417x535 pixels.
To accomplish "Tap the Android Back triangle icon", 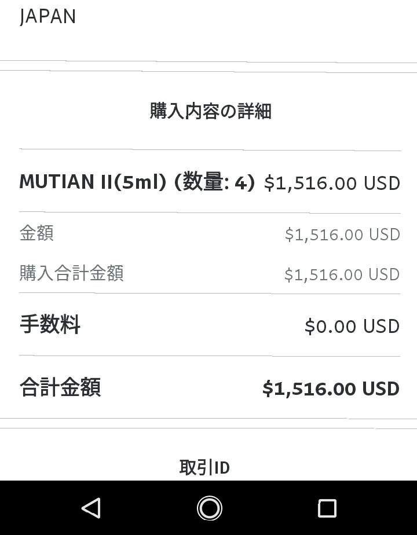I will (92, 508).
